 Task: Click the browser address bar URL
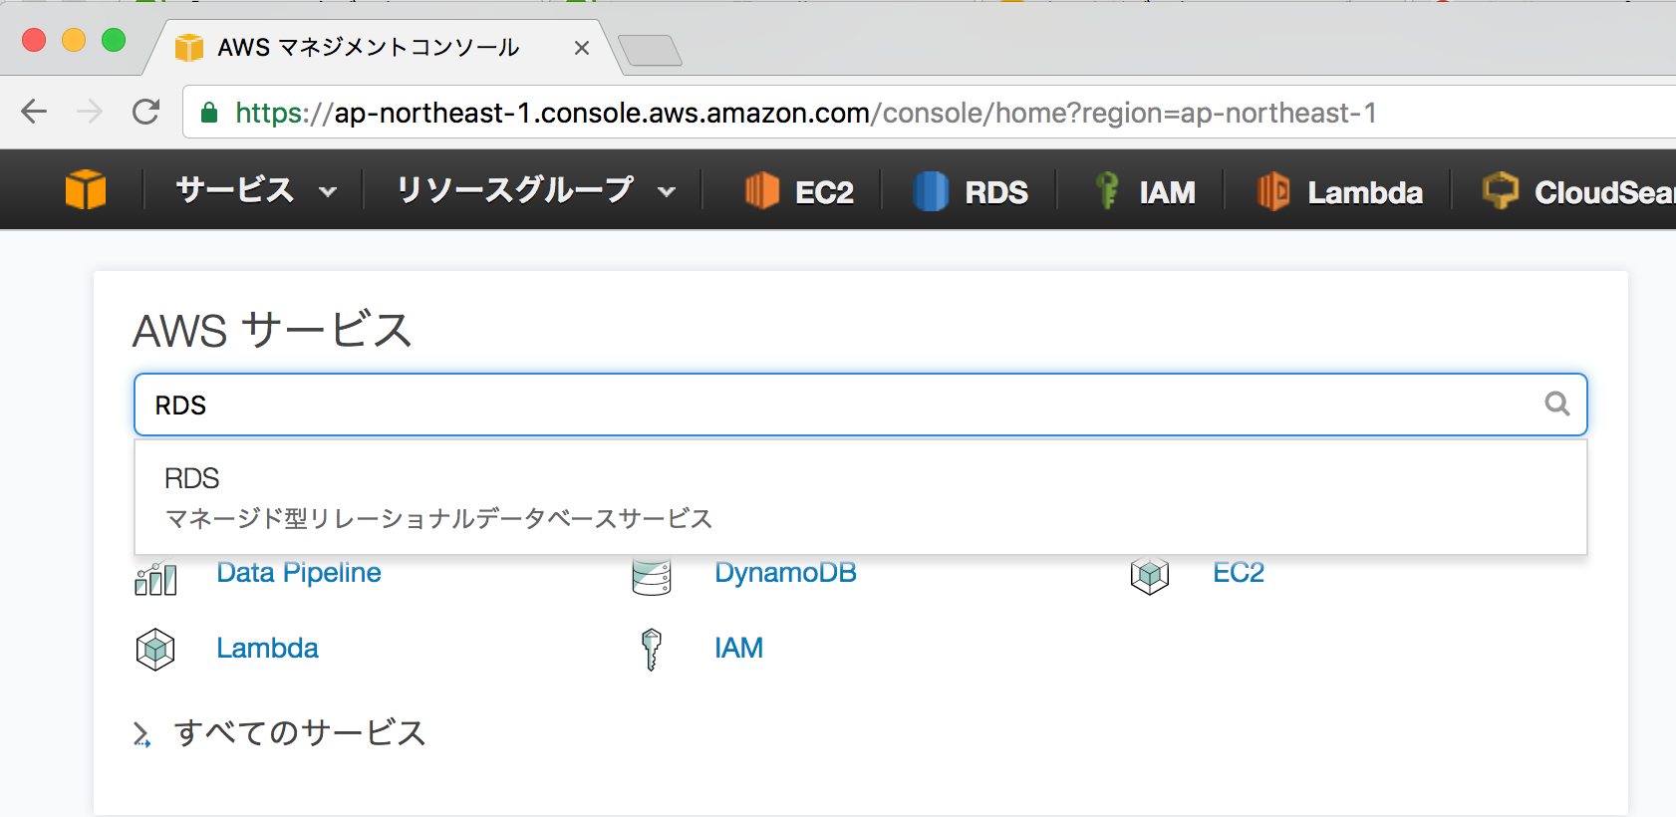pyautogui.click(x=805, y=113)
